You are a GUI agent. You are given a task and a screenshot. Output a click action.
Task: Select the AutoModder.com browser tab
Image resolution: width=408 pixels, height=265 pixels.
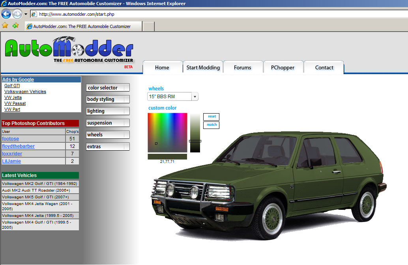84,26
